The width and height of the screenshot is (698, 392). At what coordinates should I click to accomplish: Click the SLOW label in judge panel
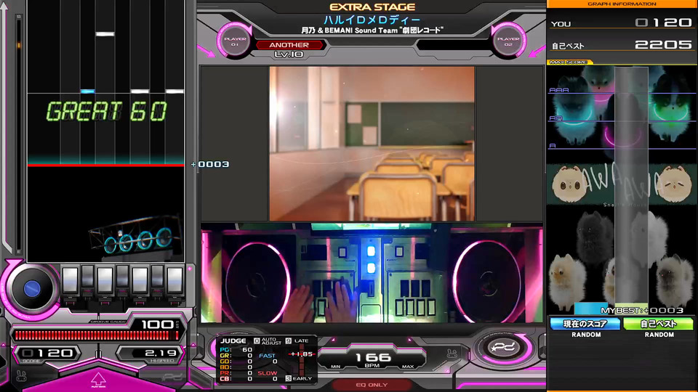pos(268,373)
